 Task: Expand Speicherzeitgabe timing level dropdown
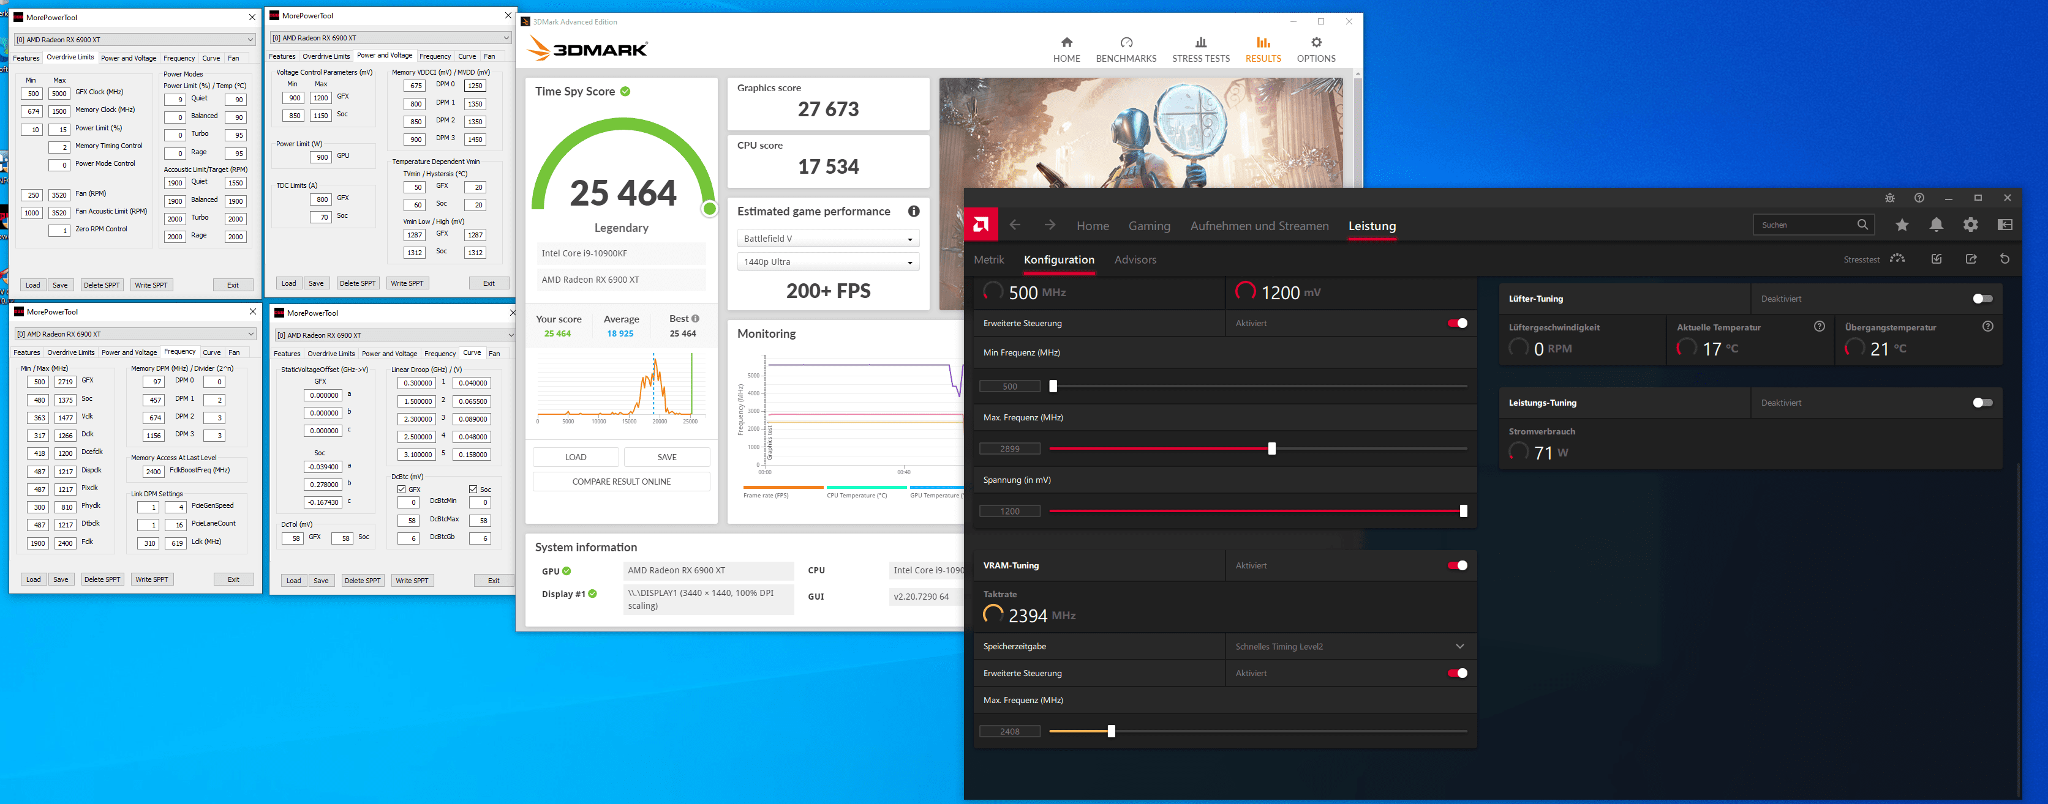pyautogui.click(x=1459, y=647)
